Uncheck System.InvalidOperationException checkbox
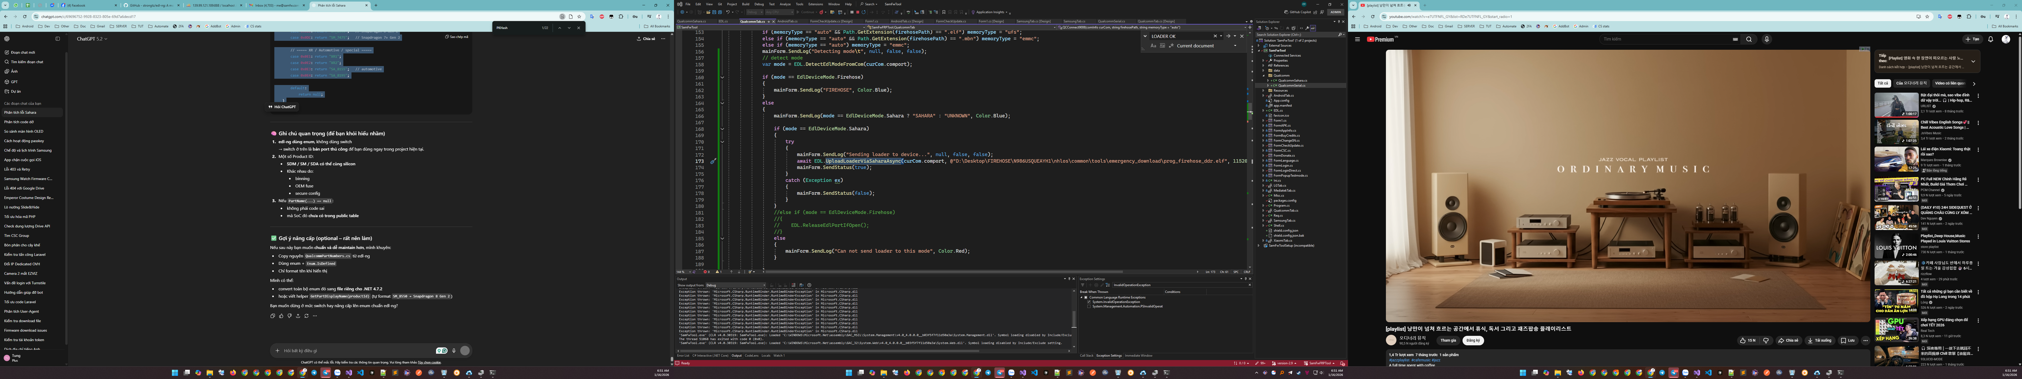The width and height of the screenshot is (2022, 379). (x=1089, y=302)
